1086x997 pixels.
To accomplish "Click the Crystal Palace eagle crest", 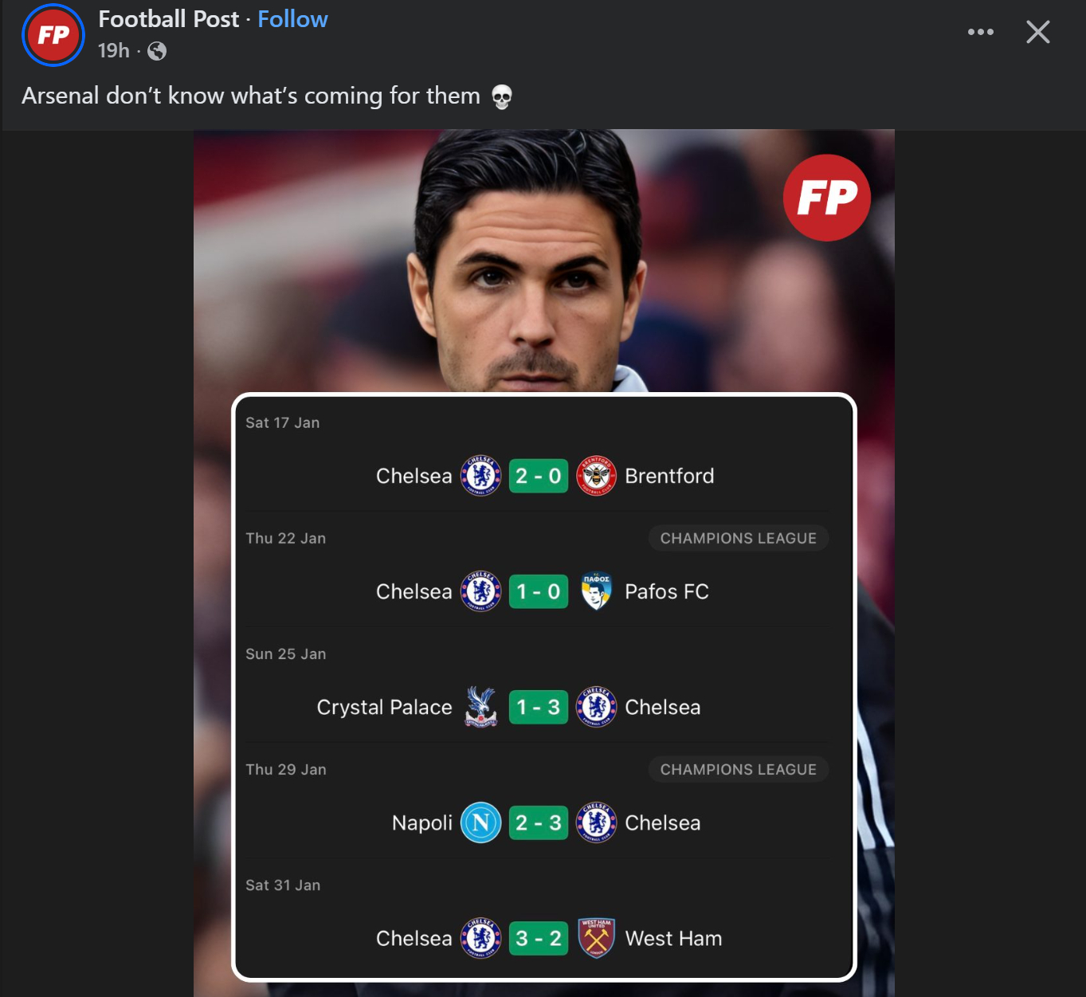I will (481, 707).
